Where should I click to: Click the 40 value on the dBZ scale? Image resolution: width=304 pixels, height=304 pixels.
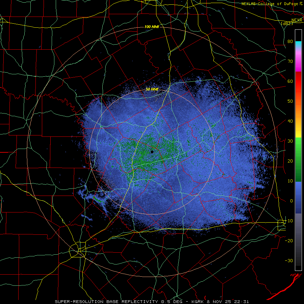point(290,121)
